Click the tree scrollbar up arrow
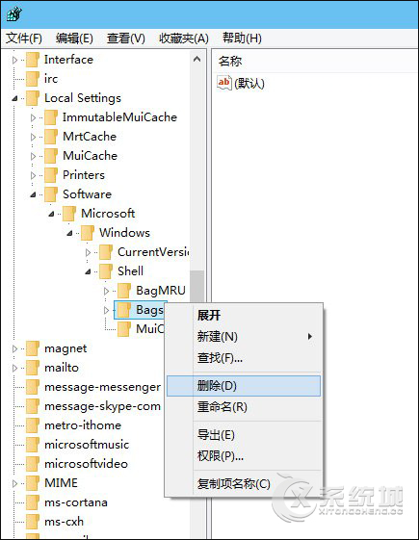 [x=197, y=60]
